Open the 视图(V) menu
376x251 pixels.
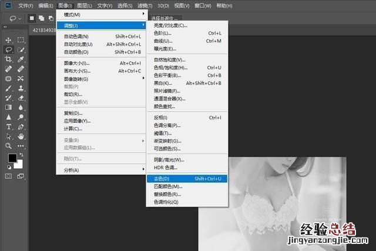(x=182, y=5)
